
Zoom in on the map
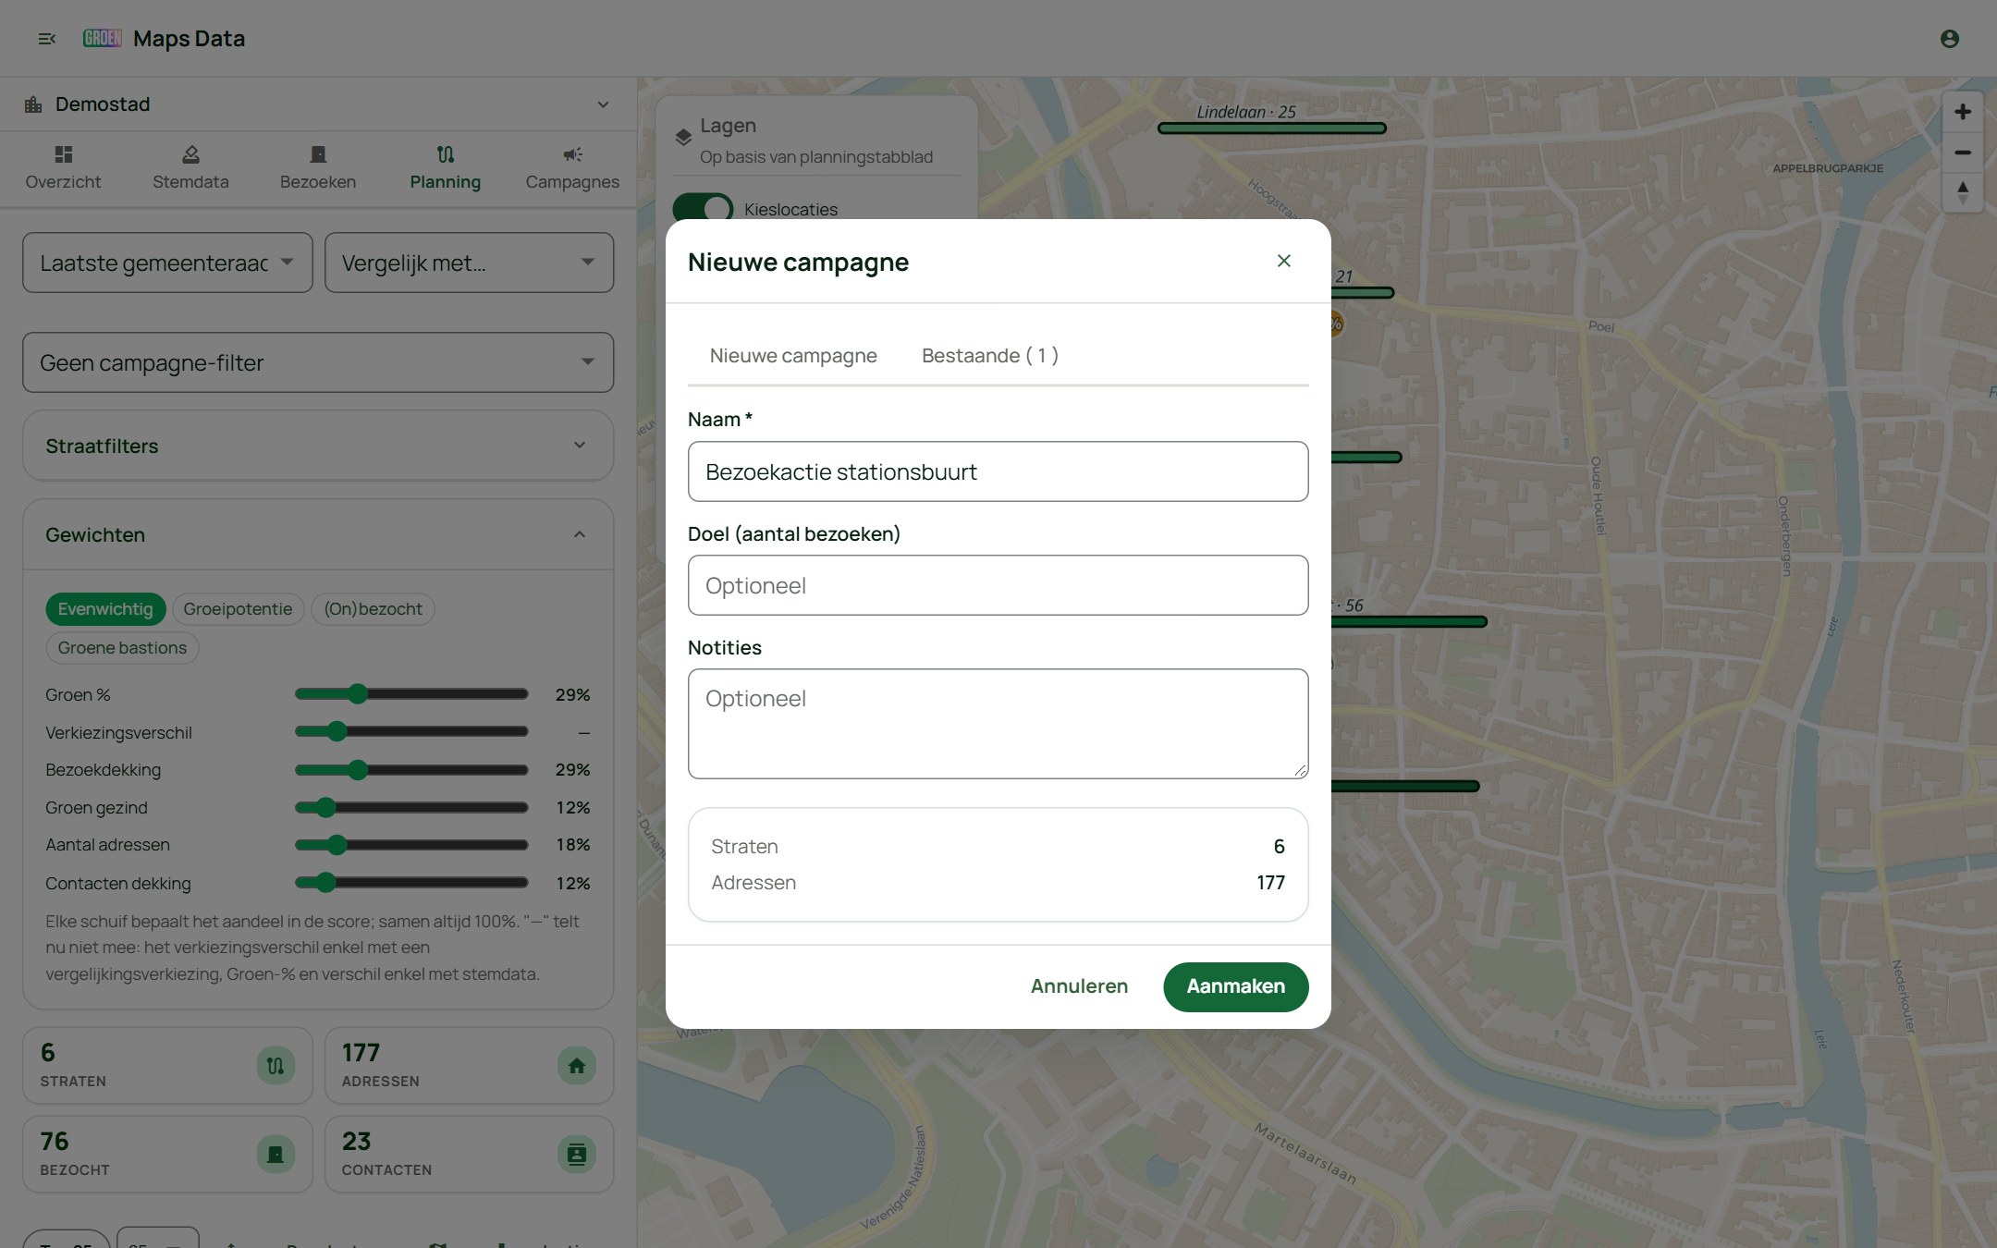click(1963, 112)
